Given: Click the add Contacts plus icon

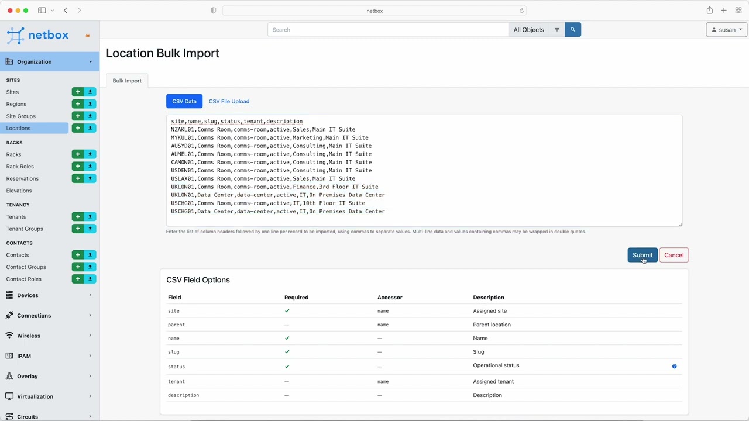Looking at the screenshot, I should 78,255.
